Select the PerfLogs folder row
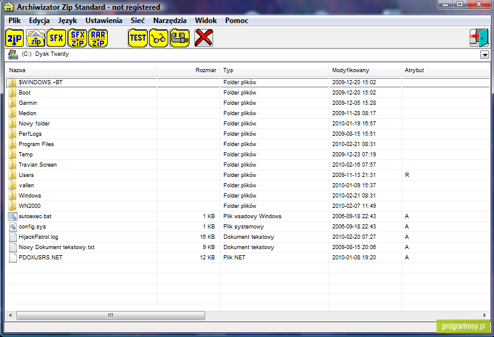 248,134
